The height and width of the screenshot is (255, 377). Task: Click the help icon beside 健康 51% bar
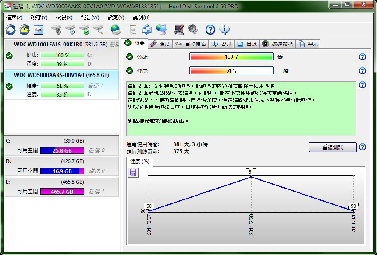[x=363, y=71]
